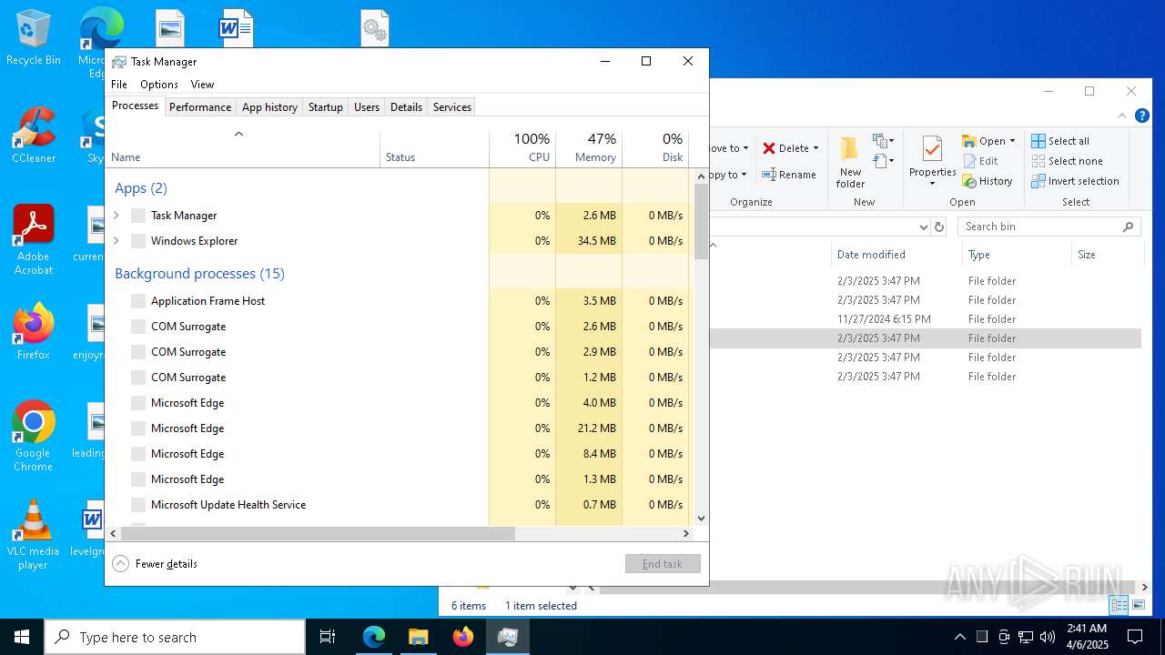Image resolution: width=1165 pixels, height=655 pixels.
Task: Collapse to Fewer details view
Action: coord(156,564)
